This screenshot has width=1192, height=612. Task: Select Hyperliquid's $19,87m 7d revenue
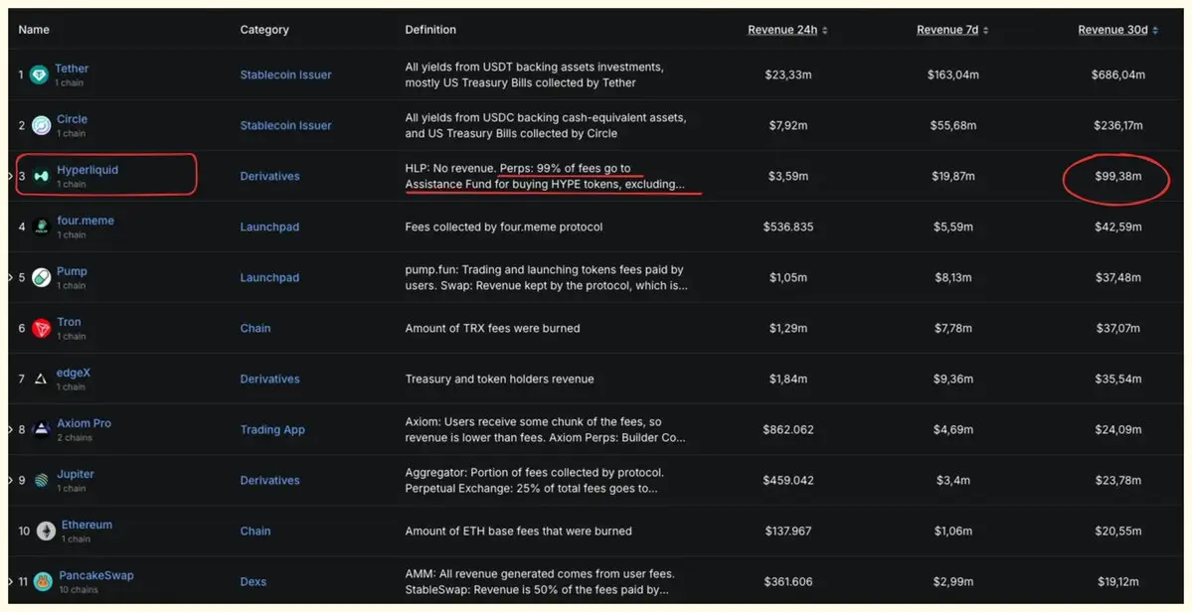(952, 176)
